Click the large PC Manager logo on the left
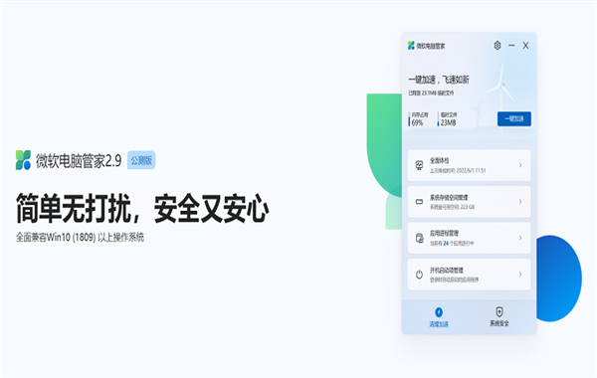This screenshot has width=597, height=378. tap(23, 160)
